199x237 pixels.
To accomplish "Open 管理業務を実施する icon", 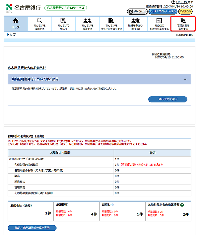I will point(183,21).
